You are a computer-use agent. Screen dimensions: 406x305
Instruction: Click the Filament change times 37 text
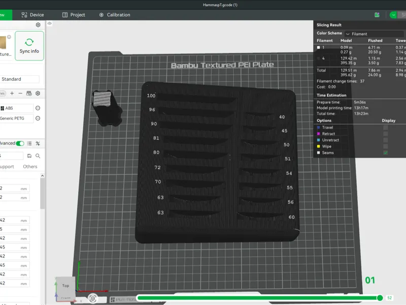tap(341, 81)
